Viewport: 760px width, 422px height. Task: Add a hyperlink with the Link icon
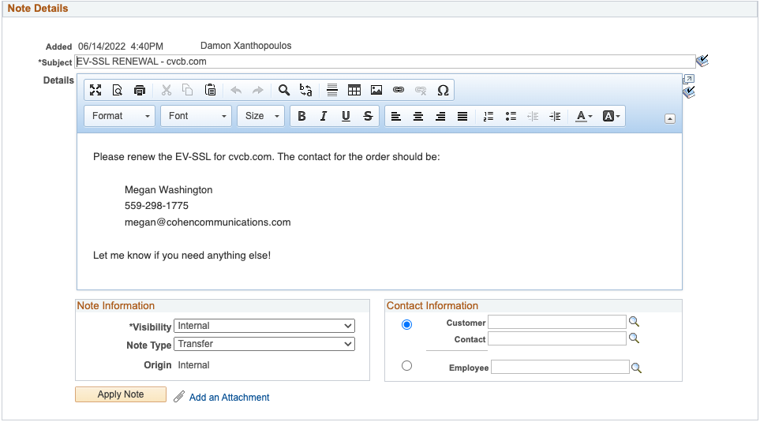tap(399, 90)
